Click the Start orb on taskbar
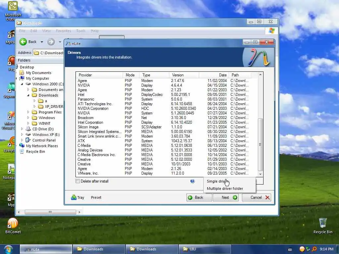The image size is (339, 254). tap(8, 249)
